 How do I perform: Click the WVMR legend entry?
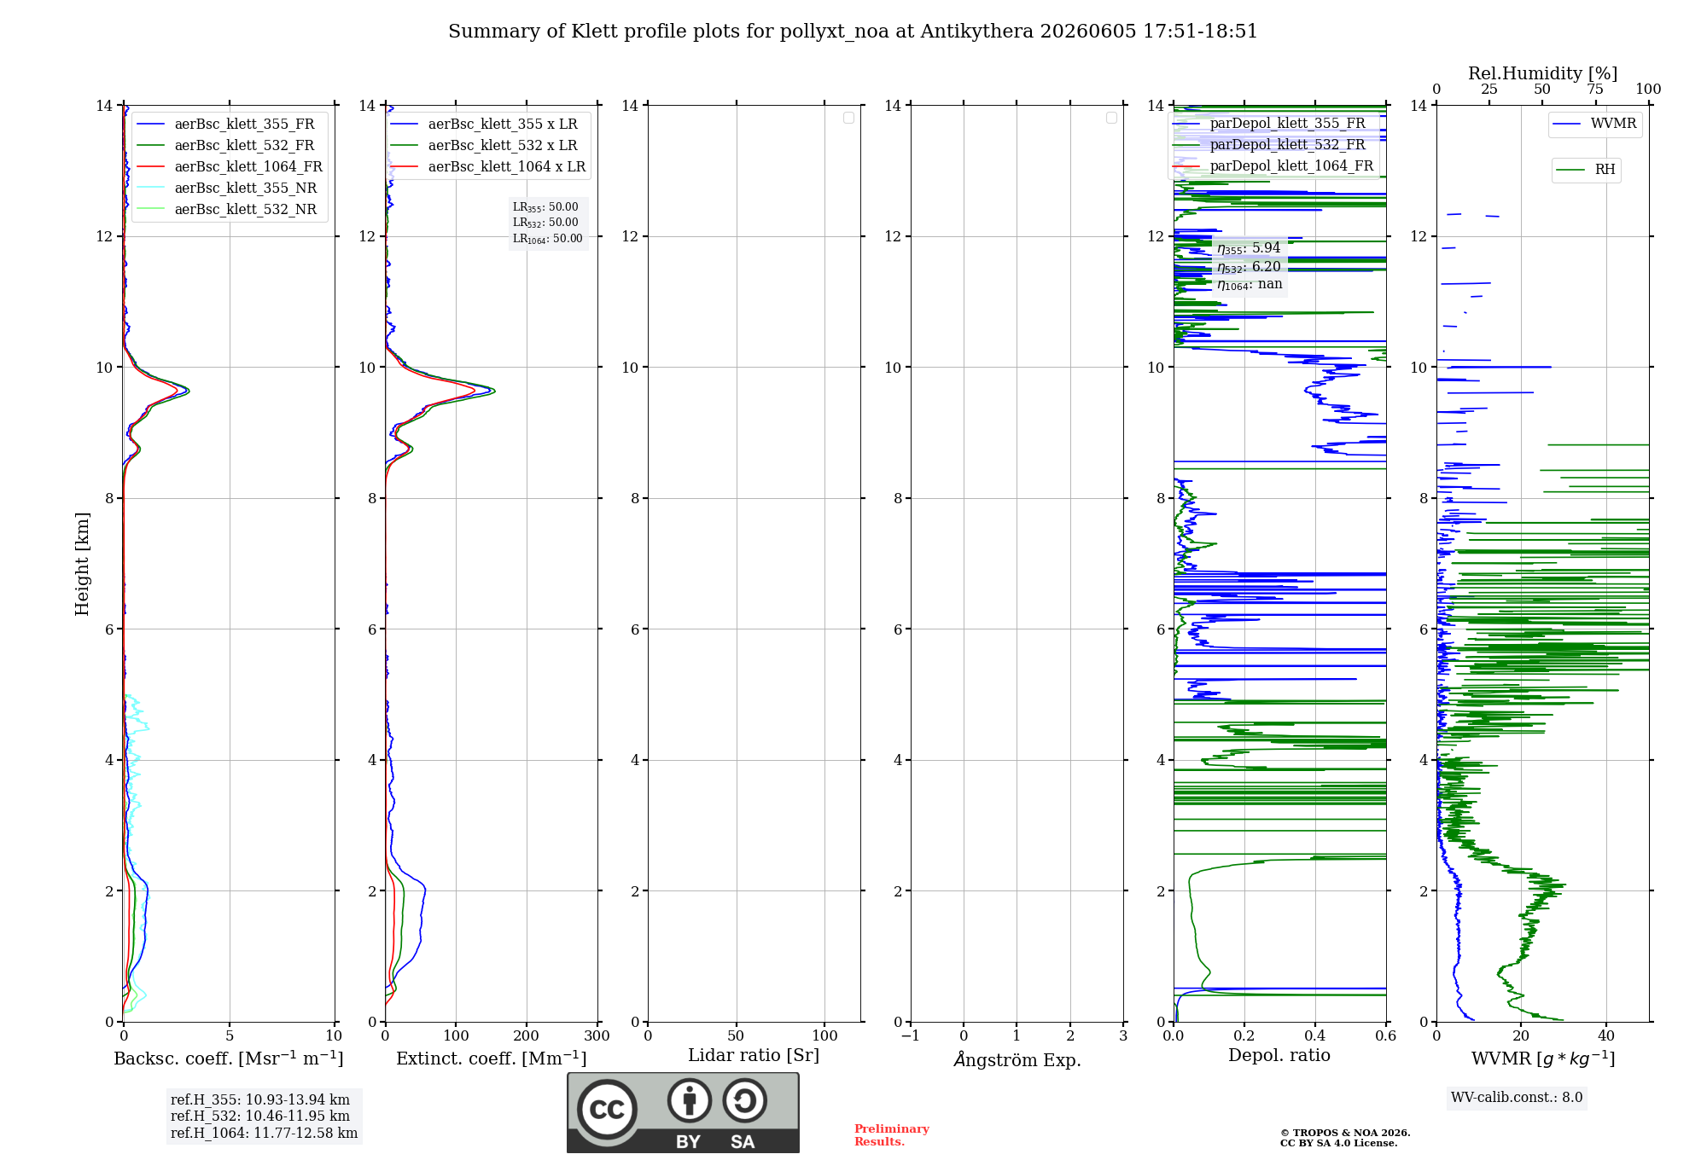(1595, 124)
